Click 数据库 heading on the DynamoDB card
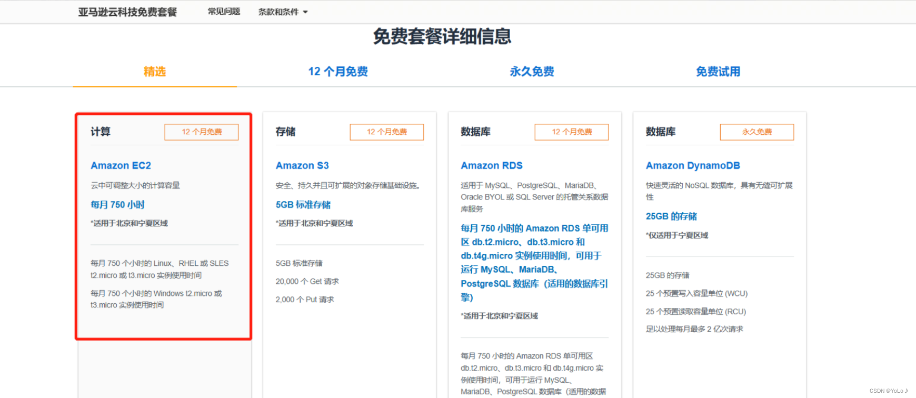The width and height of the screenshot is (916, 398). point(661,132)
